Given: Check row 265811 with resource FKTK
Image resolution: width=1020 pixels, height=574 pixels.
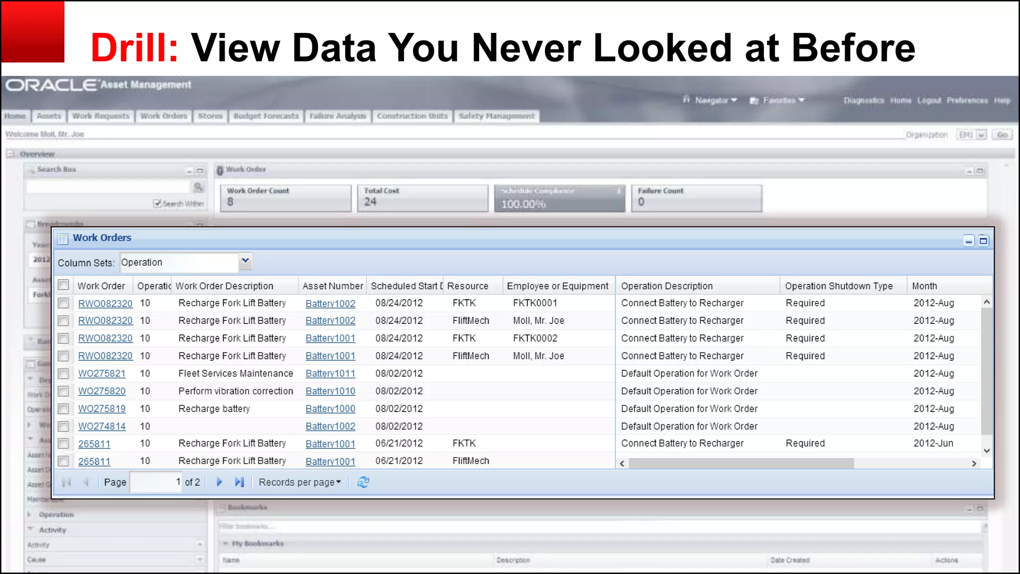Looking at the screenshot, I should 63,443.
